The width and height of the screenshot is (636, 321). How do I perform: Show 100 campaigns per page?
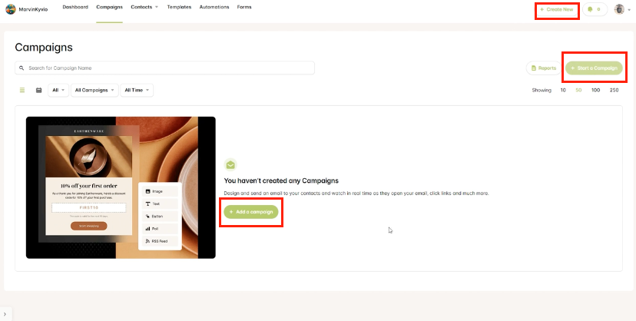click(x=595, y=90)
